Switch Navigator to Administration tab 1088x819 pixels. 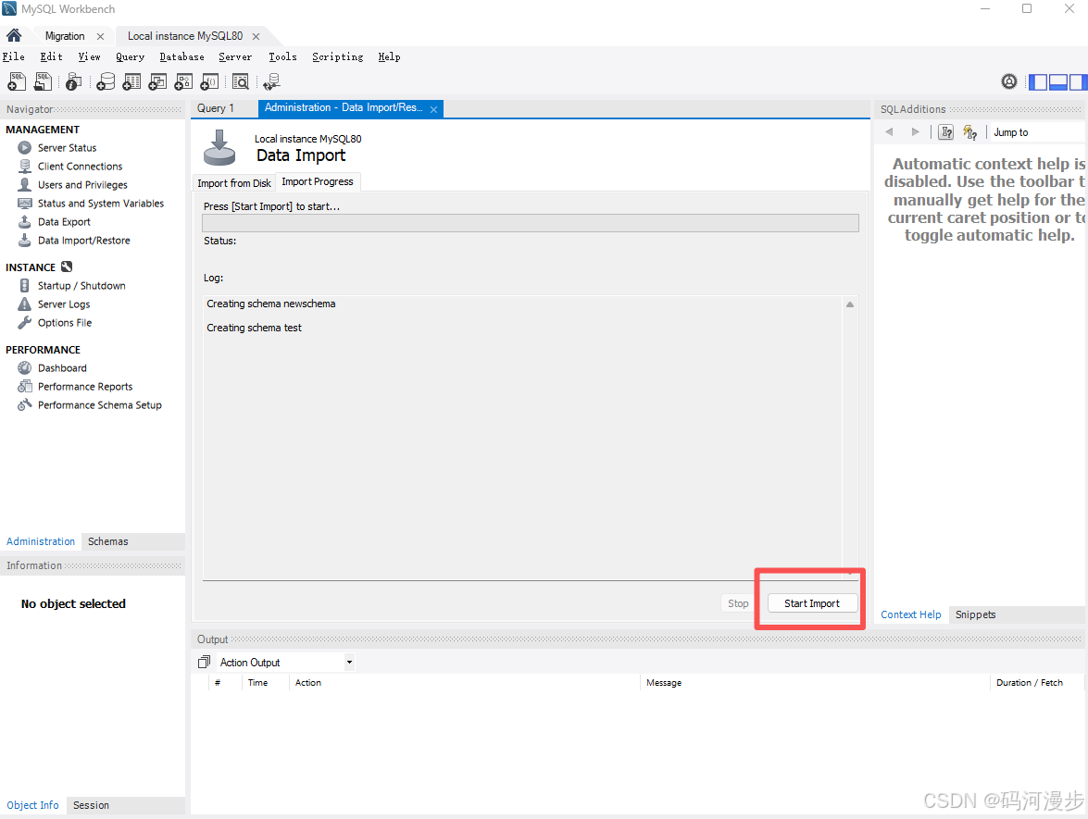tap(40, 541)
